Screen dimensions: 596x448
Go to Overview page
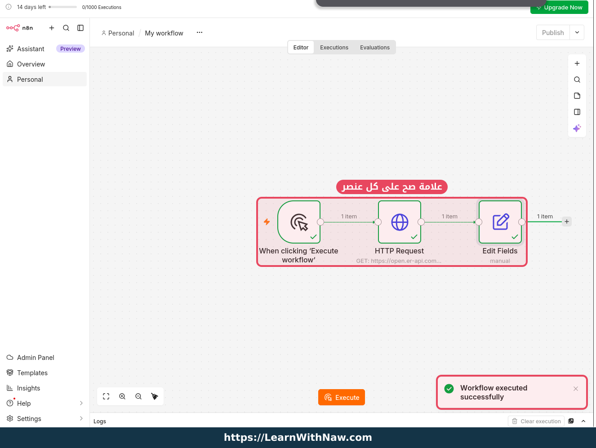pos(45,64)
